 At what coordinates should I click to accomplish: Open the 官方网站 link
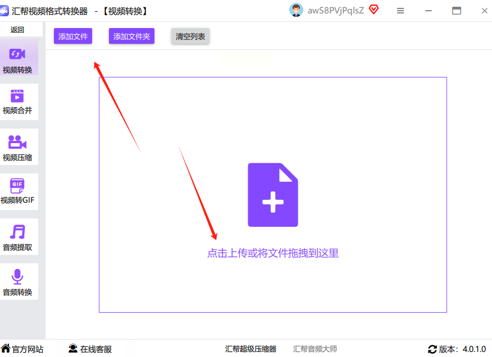pos(28,349)
